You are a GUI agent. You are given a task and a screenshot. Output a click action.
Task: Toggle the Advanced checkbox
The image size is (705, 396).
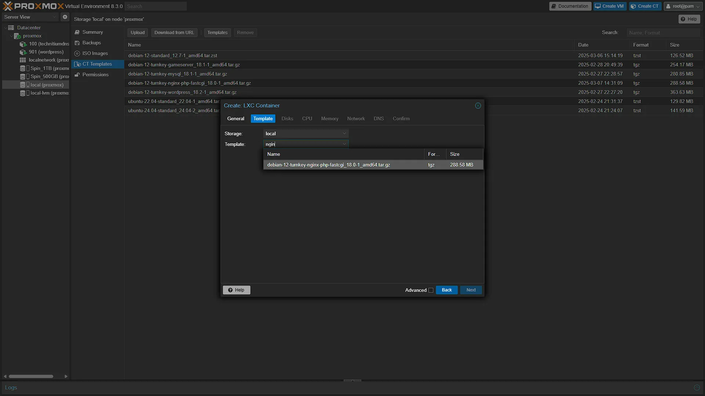(431, 290)
